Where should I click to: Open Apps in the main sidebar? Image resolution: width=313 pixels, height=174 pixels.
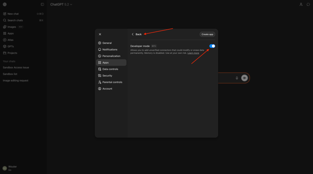23,33
